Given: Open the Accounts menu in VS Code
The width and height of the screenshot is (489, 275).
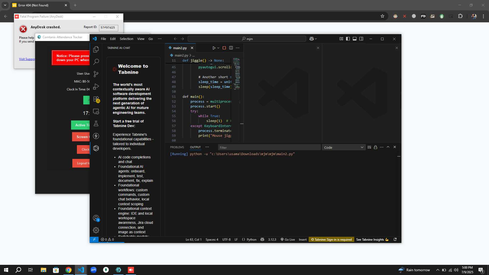Looking at the screenshot, I should click(96, 218).
